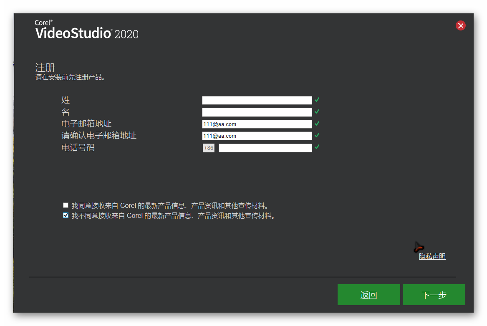Click the green checkmark beside 名 field

[317, 111]
